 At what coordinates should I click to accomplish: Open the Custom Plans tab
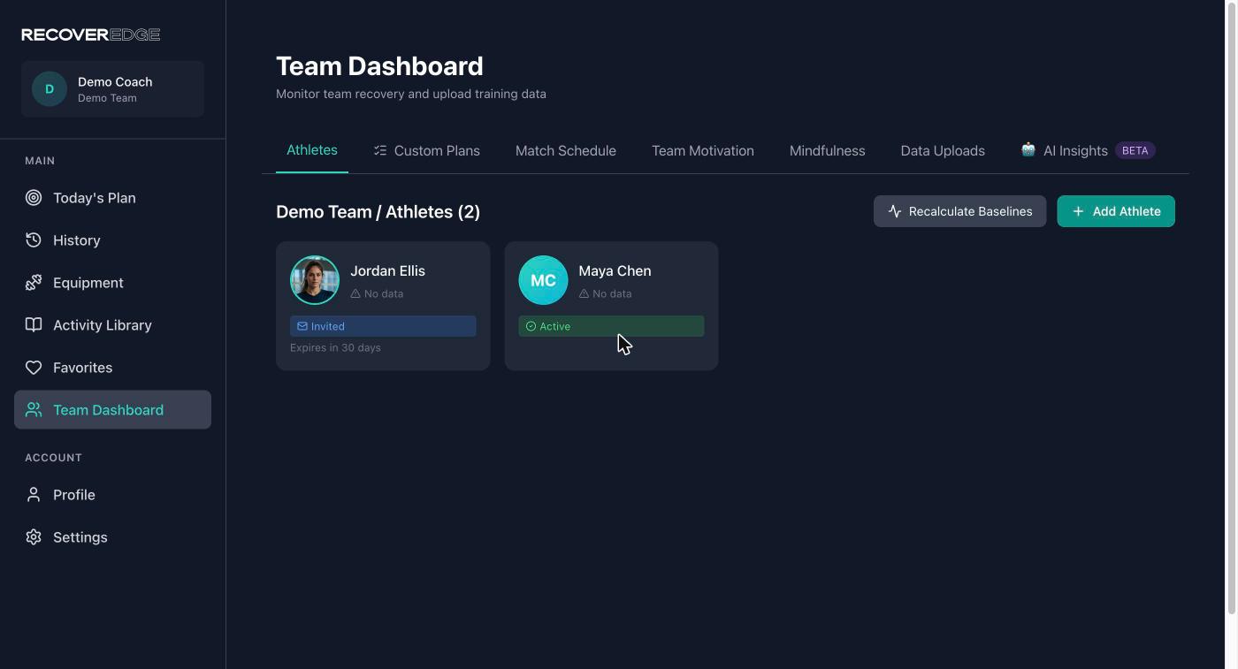click(426, 150)
